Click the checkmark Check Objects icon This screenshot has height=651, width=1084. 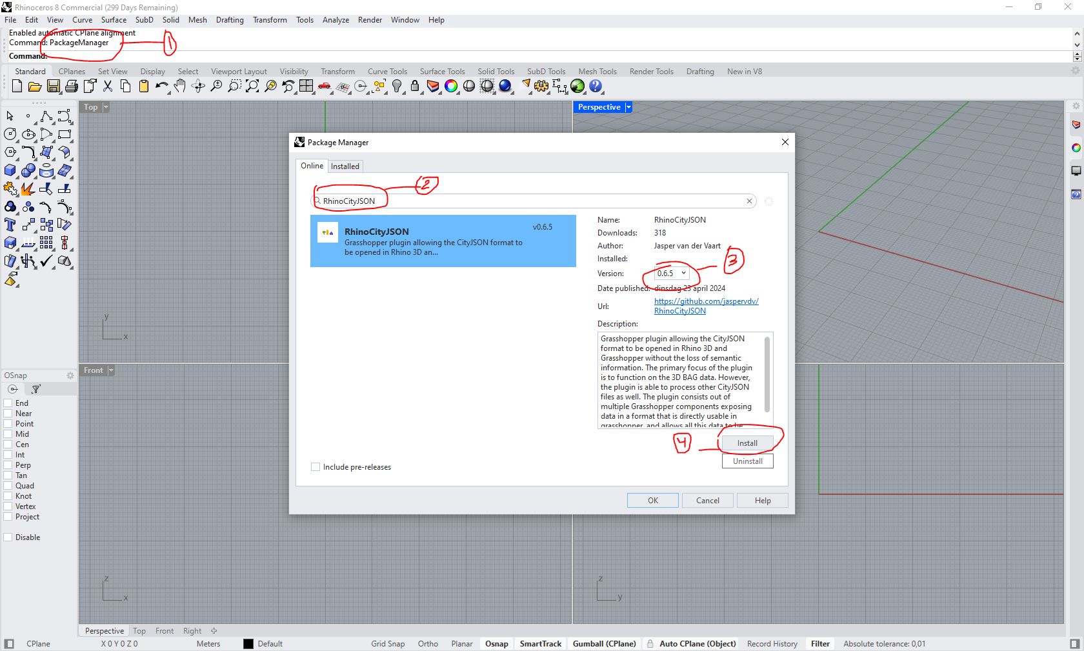coord(46,261)
